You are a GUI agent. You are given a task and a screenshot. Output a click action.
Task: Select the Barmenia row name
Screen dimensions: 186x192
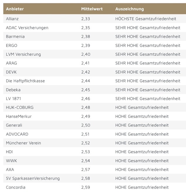coord(15,37)
